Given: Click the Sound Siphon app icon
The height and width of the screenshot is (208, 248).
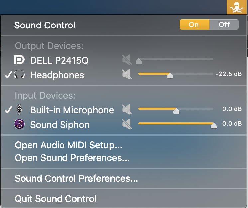Looking at the screenshot, I should (19, 125).
